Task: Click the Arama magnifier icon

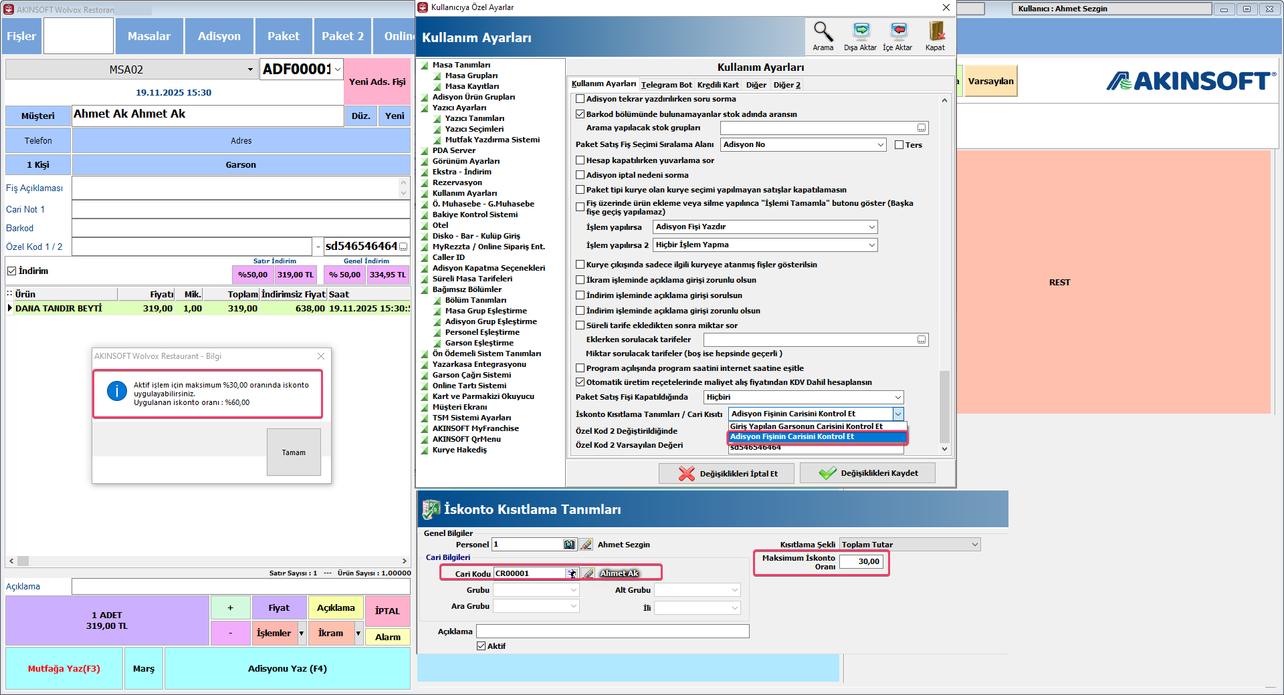Action: tap(823, 31)
